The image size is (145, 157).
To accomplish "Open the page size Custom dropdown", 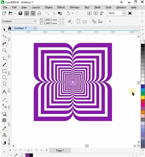I will [19, 21].
